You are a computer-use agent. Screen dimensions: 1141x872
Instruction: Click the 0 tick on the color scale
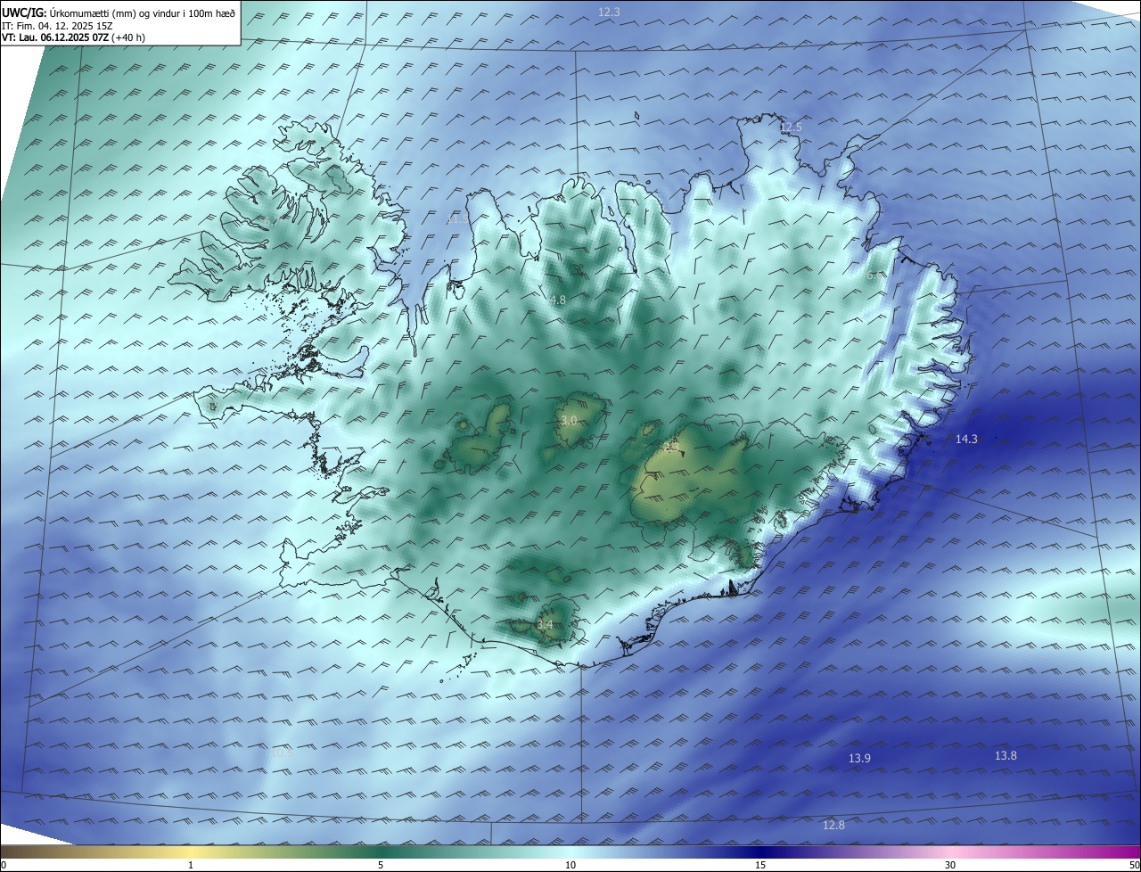coord(4,865)
